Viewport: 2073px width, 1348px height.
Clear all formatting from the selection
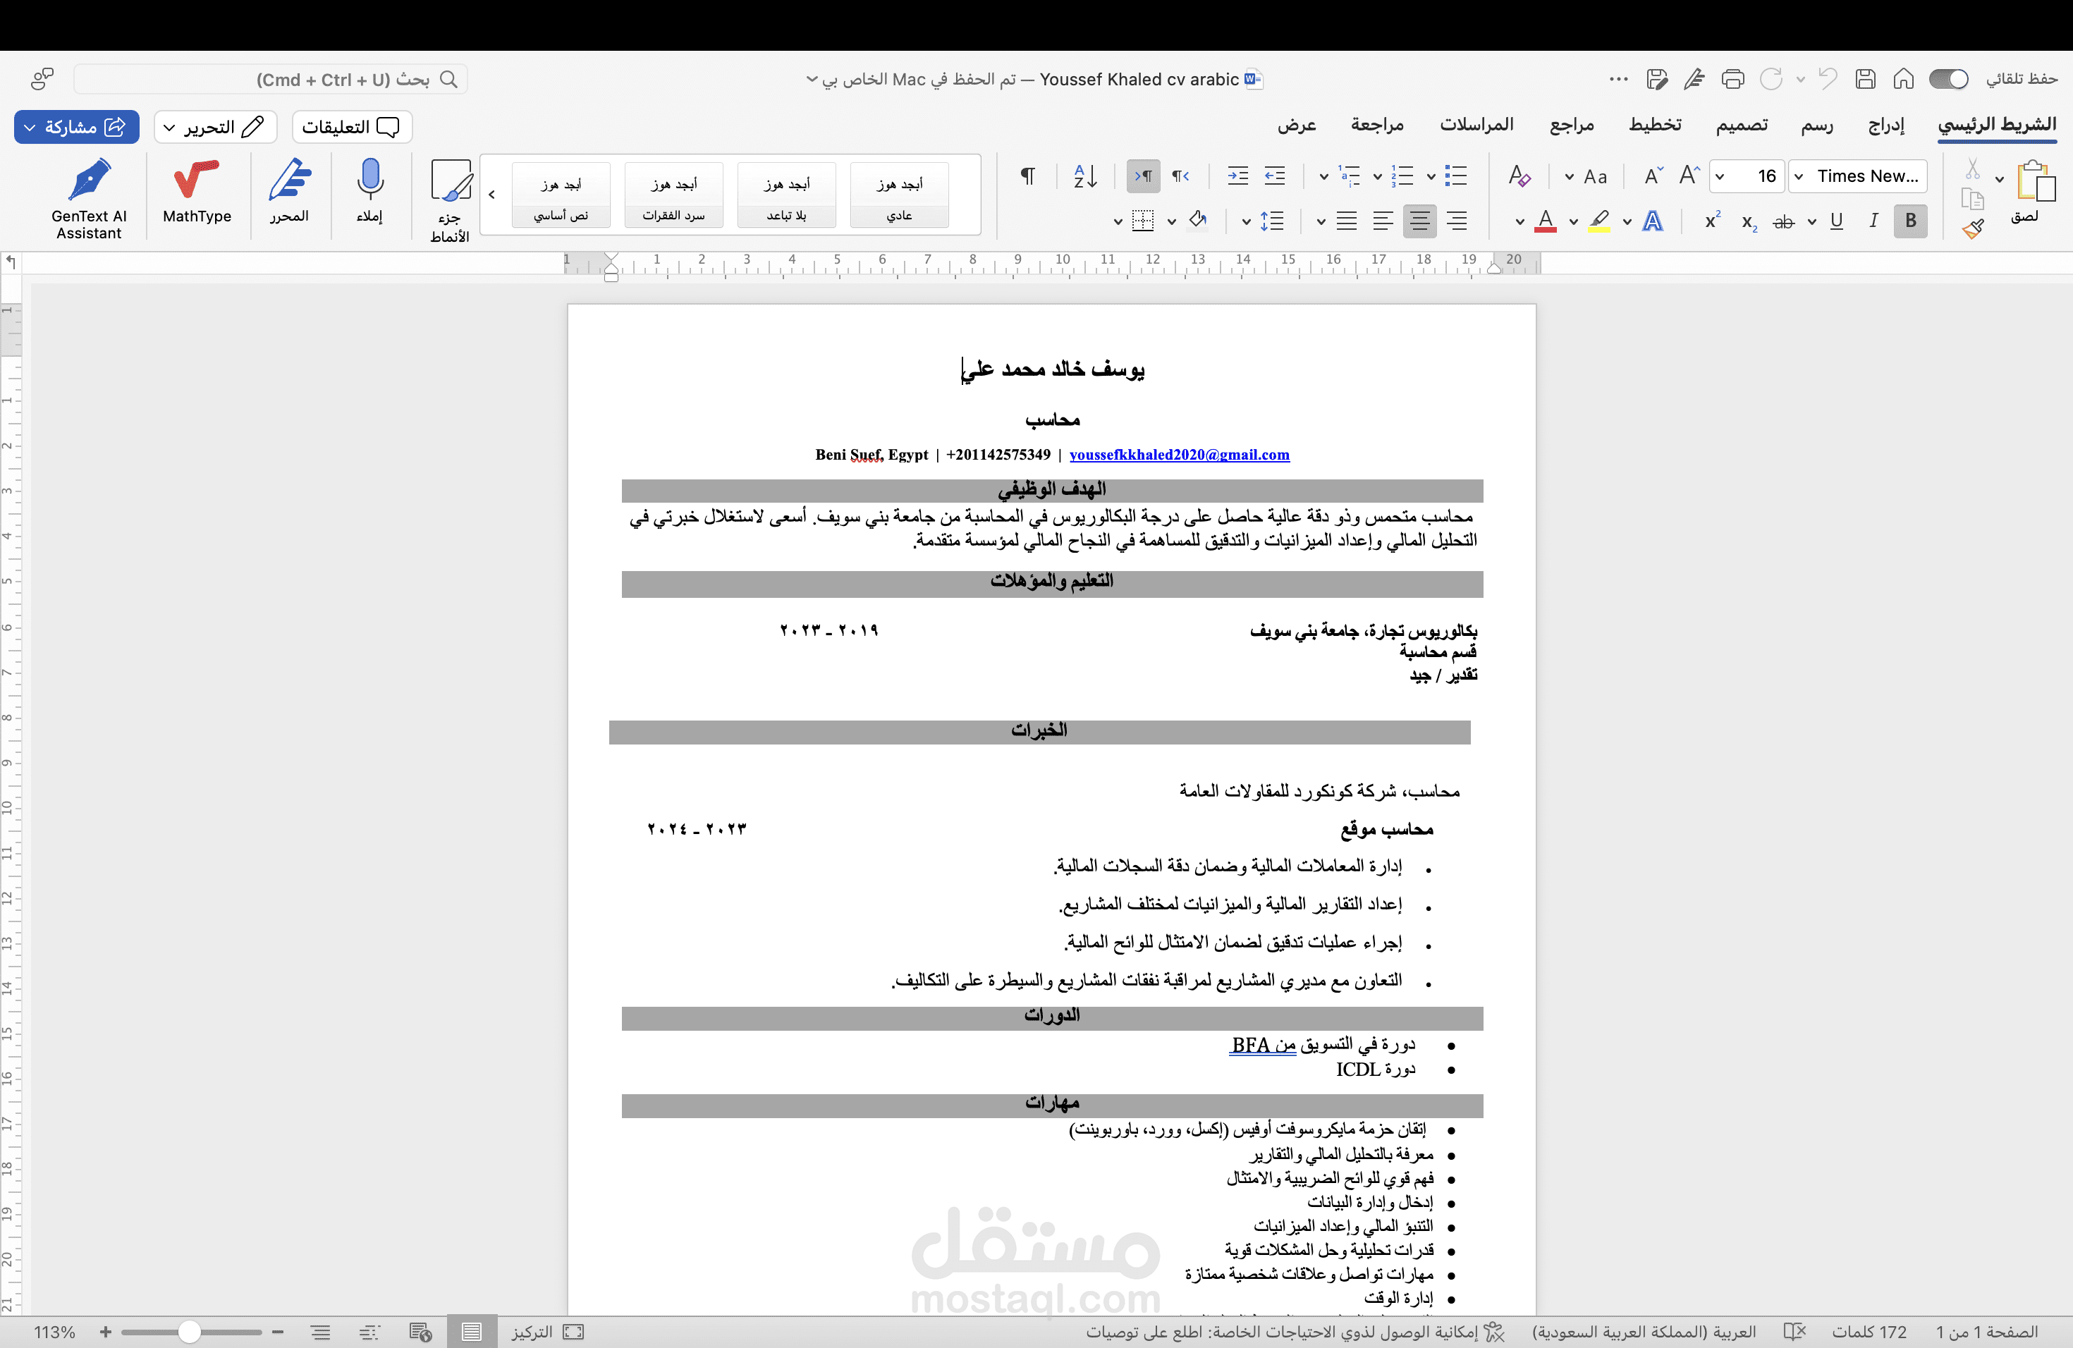tap(1520, 177)
